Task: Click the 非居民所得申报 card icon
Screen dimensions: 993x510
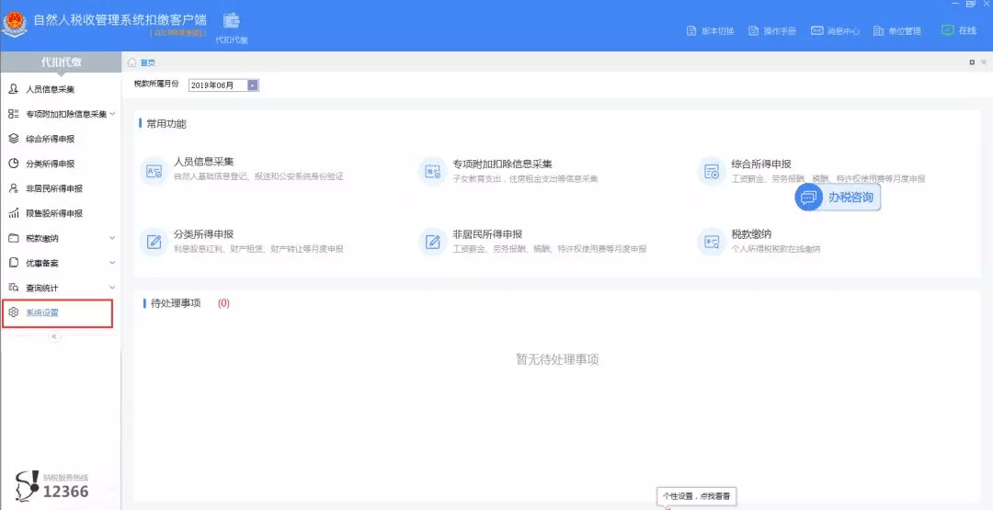Action: point(431,242)
